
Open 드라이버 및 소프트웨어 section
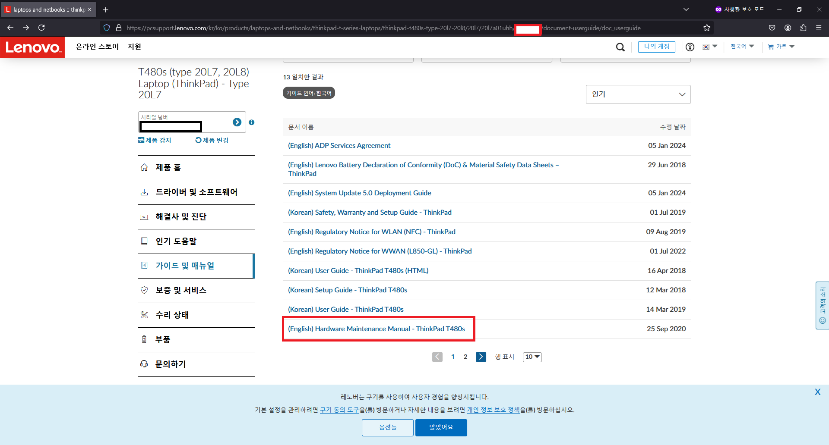pos(196,192)
